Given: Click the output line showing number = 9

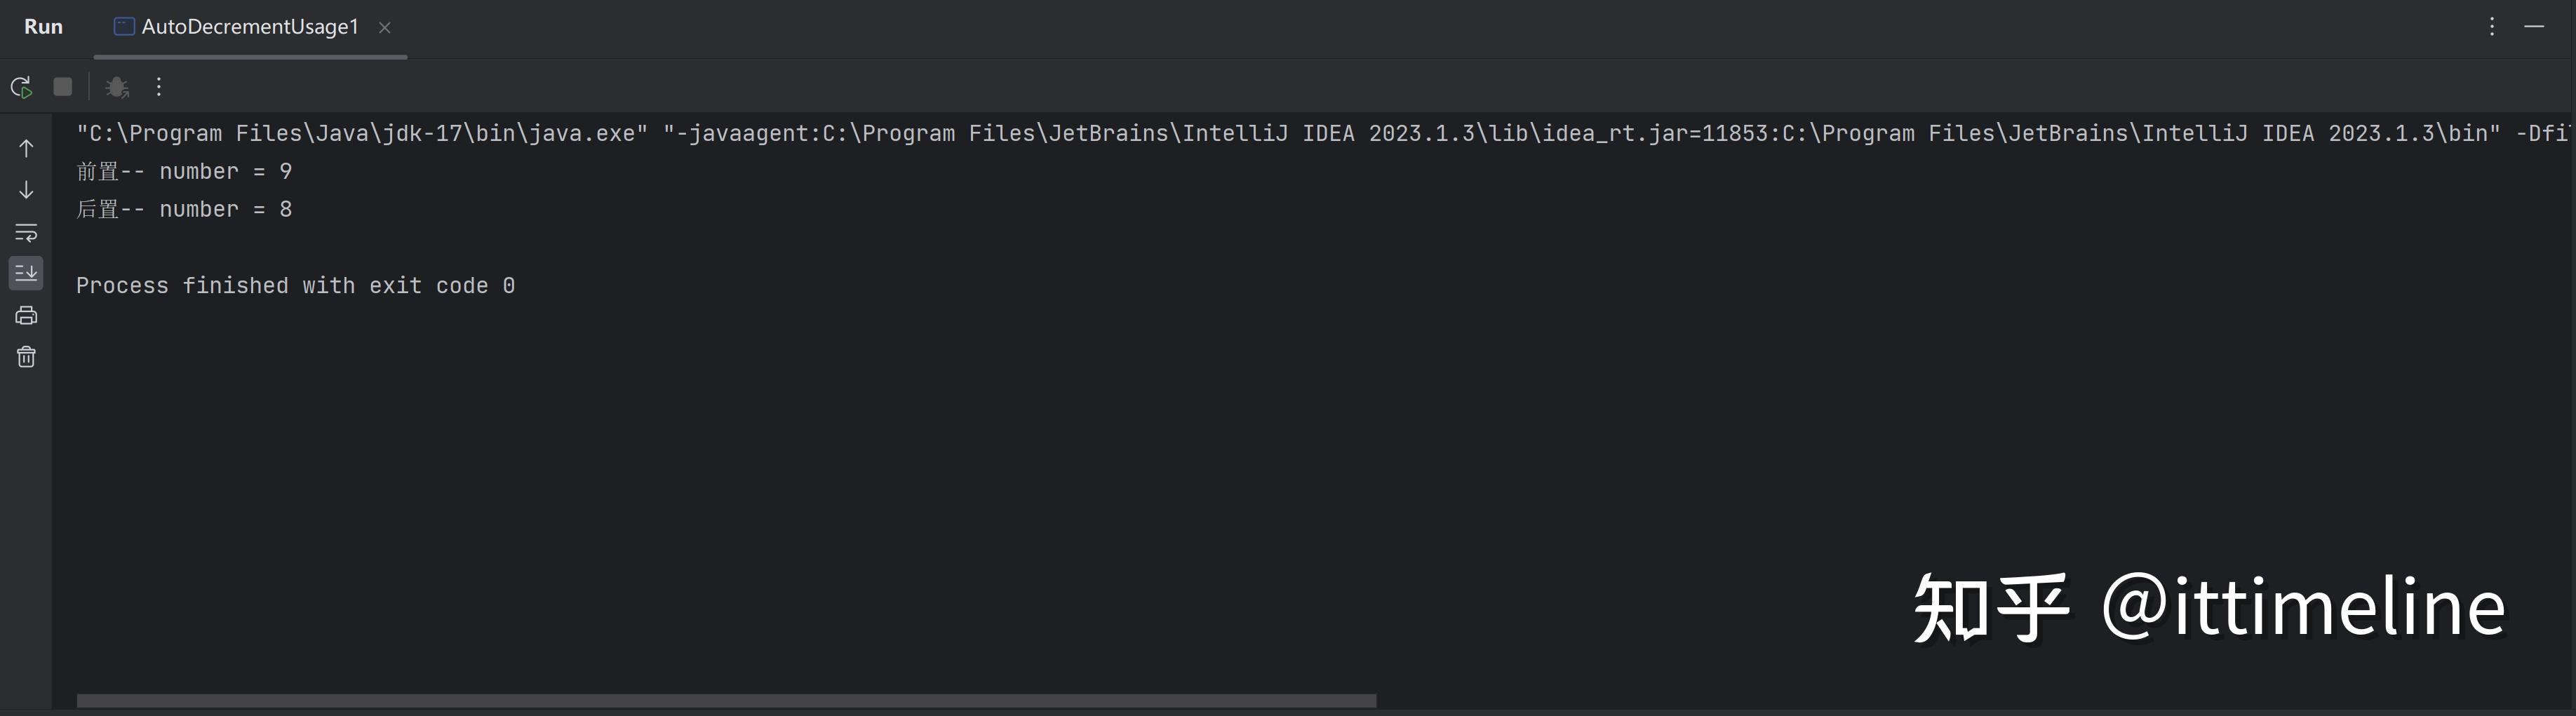Looking at the screenshot, I should pyautogui.click(x=184, y=171).
